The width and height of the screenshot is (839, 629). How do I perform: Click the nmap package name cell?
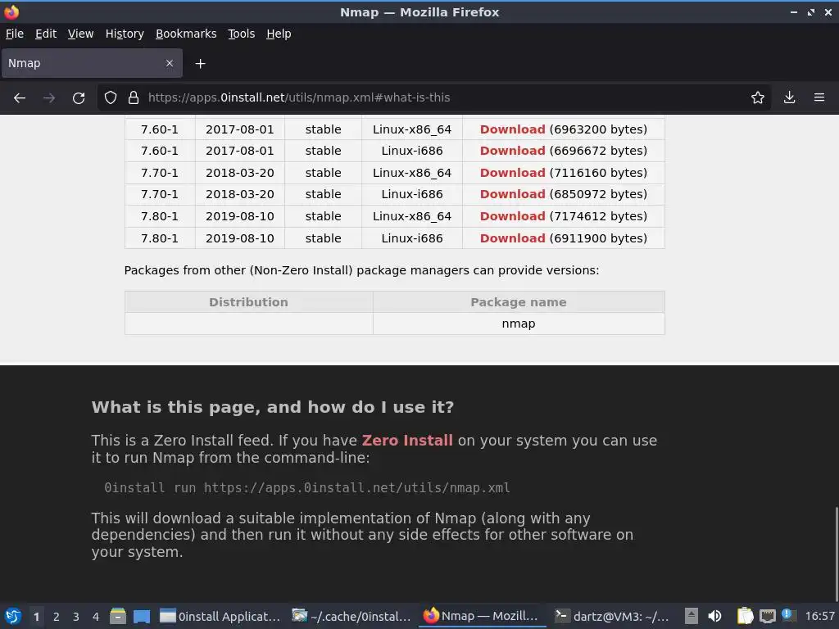[519, 324]
